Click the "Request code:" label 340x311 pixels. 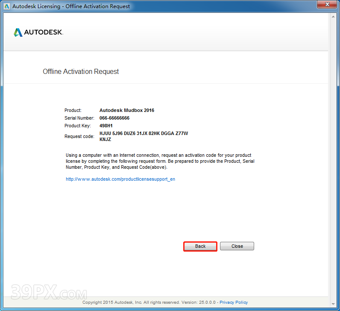(79, 137)
